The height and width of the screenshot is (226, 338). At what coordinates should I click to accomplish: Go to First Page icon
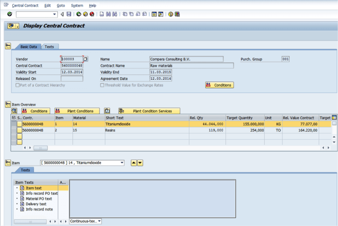coord(125,14)
